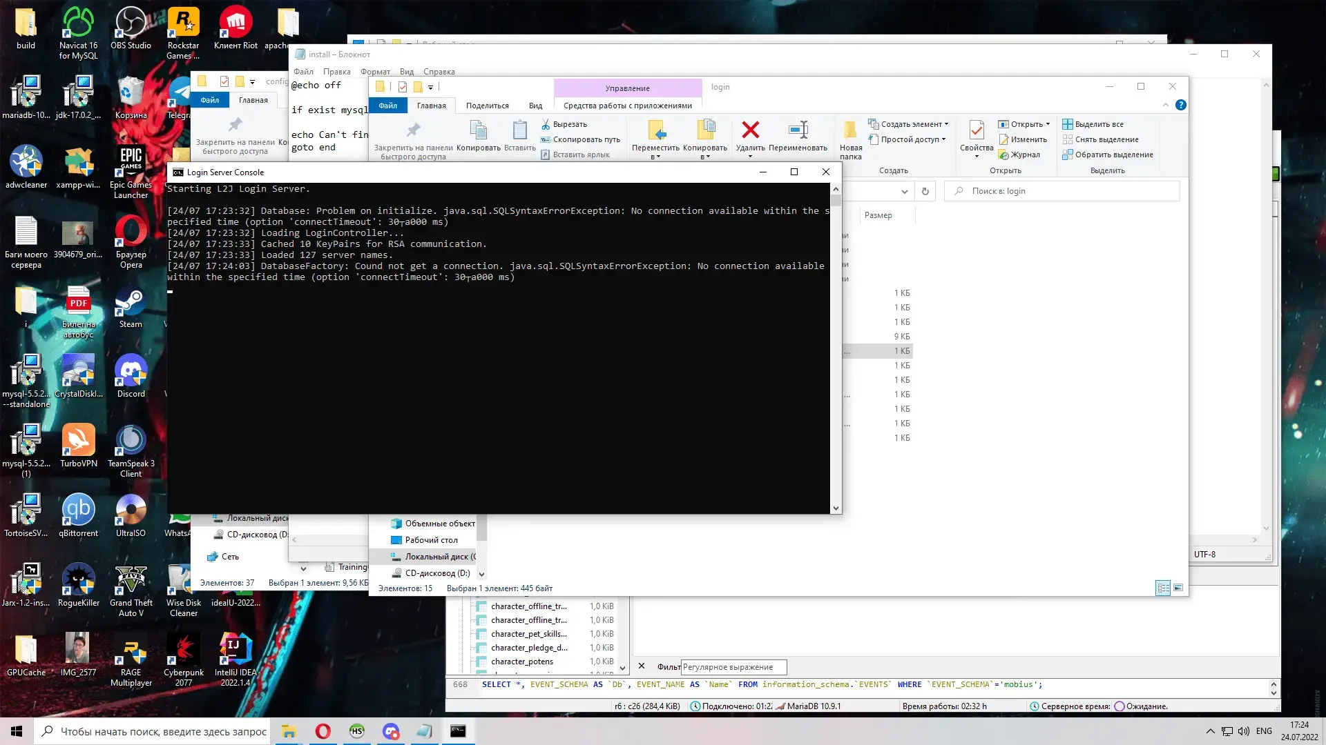This screenshot has height=745, width=1326.
Task: Open address bar history dropdown in login Explorer
Action: (x=904, y=191)
